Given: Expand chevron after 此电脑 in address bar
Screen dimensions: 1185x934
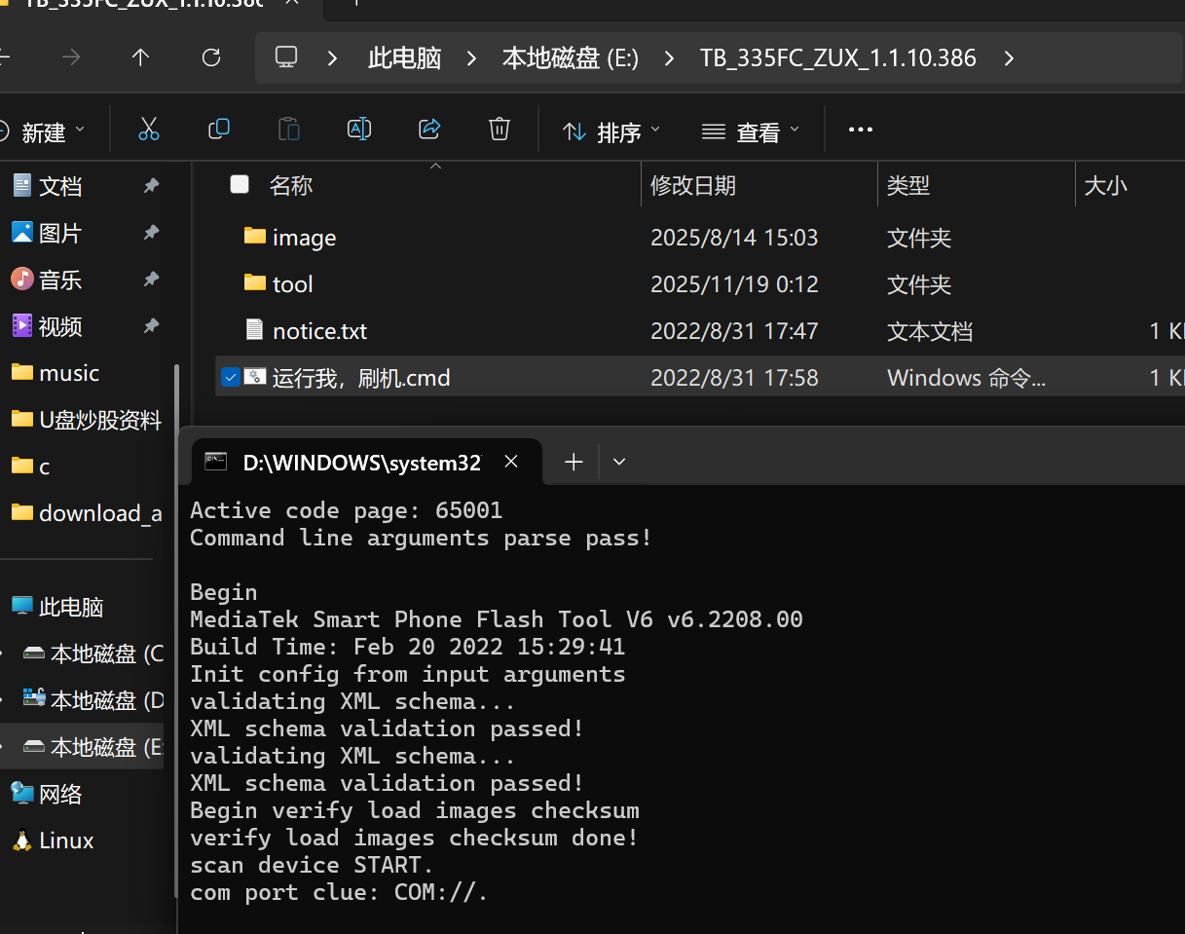Looking at the screenshot, I should [472, 58].
